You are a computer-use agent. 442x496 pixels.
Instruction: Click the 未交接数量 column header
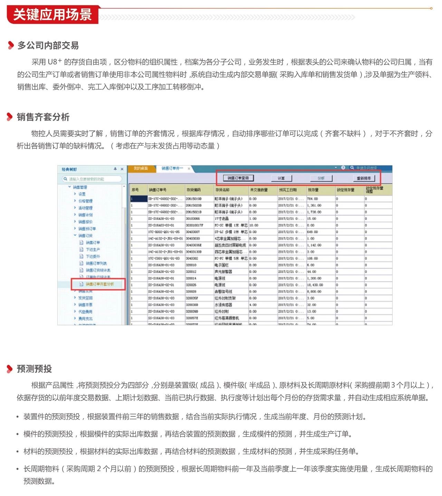click(263, 190)
